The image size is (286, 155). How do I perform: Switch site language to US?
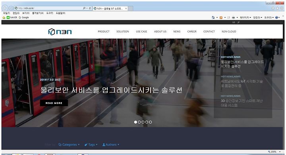point(234,22)
